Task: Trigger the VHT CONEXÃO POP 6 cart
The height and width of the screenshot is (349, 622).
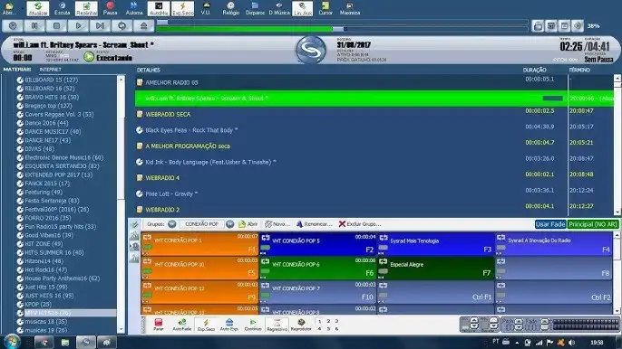Action: [317, 268]
